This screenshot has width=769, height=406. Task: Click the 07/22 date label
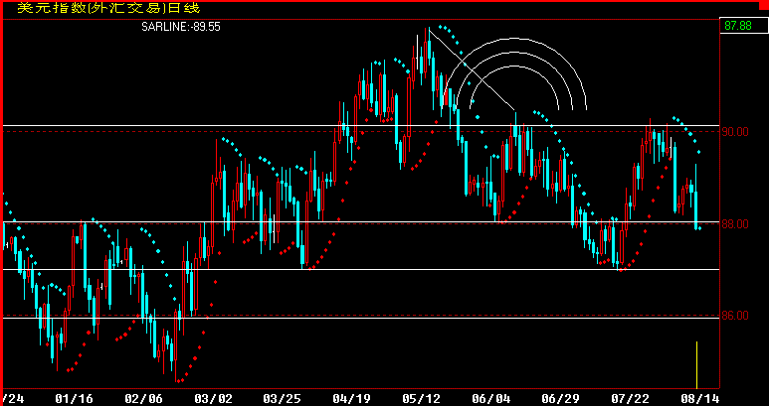click(629, 398)
